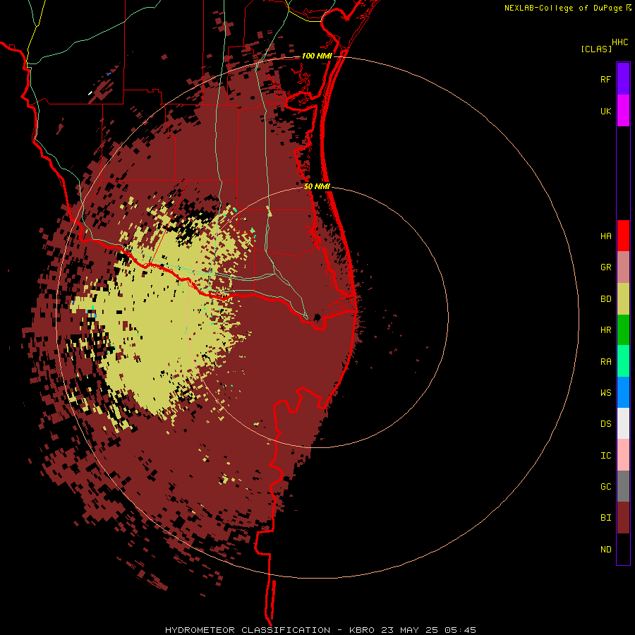This screenshot has width=635, height=635.
Task: Click the HHC product label
Action: [x=619, y=42]
